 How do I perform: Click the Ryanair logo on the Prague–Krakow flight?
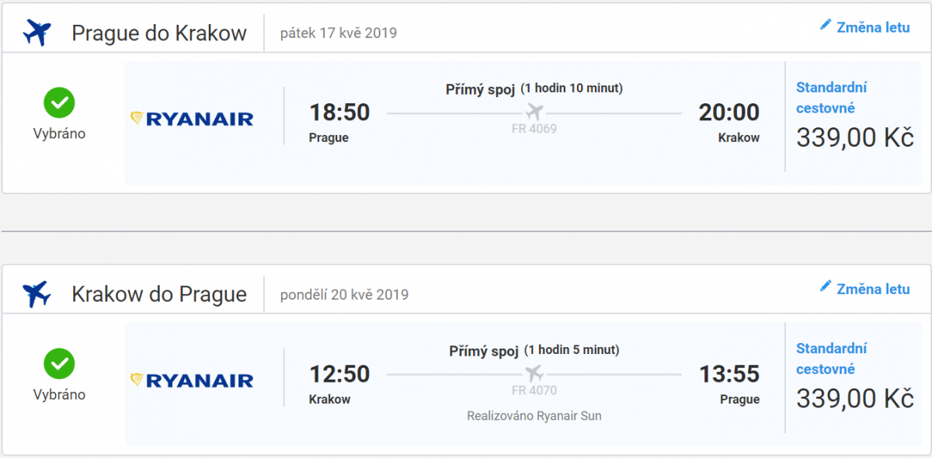192,119
